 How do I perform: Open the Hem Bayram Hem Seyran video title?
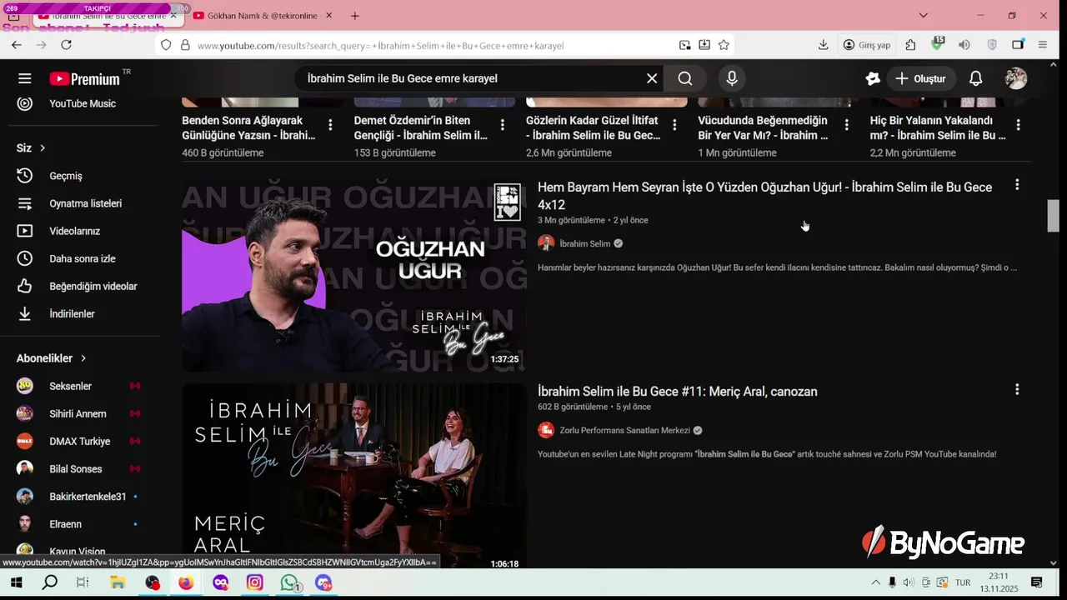coord(764,196)
